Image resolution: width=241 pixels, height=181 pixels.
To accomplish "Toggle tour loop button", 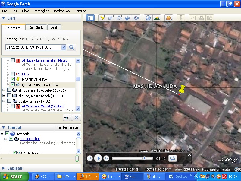I will pos(172,158).
